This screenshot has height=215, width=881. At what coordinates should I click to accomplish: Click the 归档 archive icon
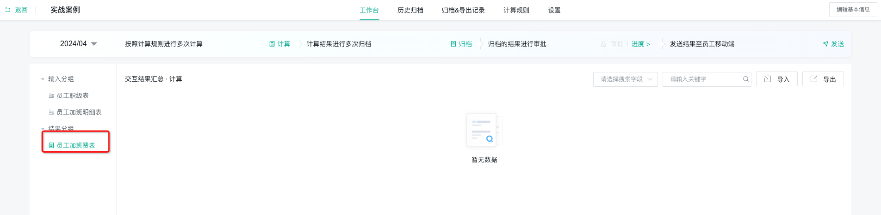tap(453, 44)
